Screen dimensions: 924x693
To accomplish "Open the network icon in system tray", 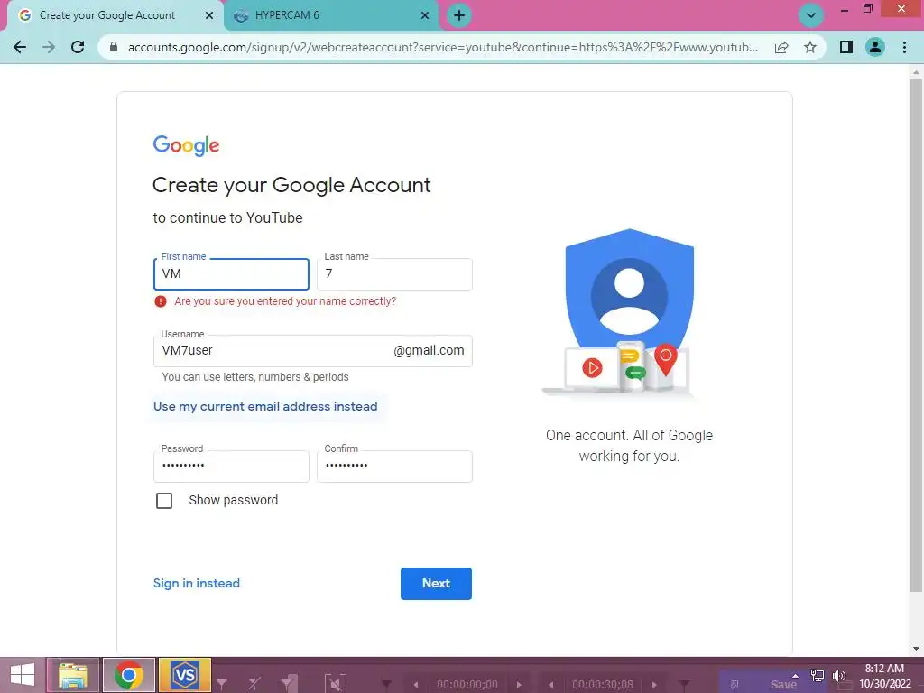I will (x=818, y=675).
